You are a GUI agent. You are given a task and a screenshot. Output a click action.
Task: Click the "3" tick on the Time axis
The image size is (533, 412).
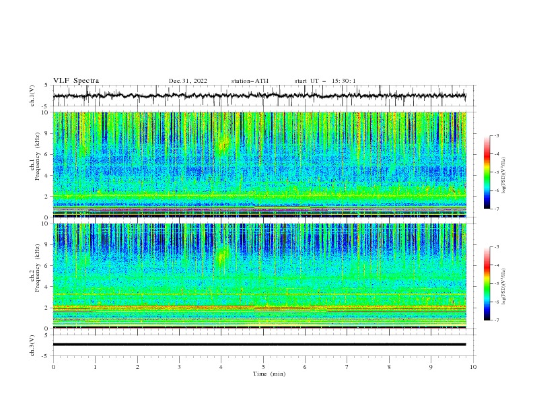click(x=179, y=367)
